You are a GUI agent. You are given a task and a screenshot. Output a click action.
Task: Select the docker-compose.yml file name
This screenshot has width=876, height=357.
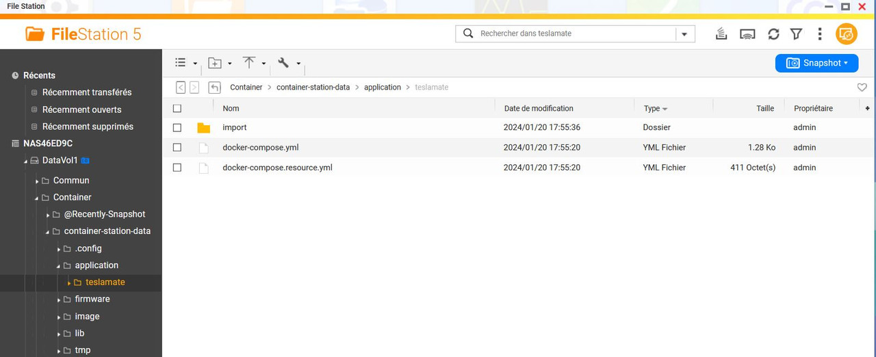point(261,148)
